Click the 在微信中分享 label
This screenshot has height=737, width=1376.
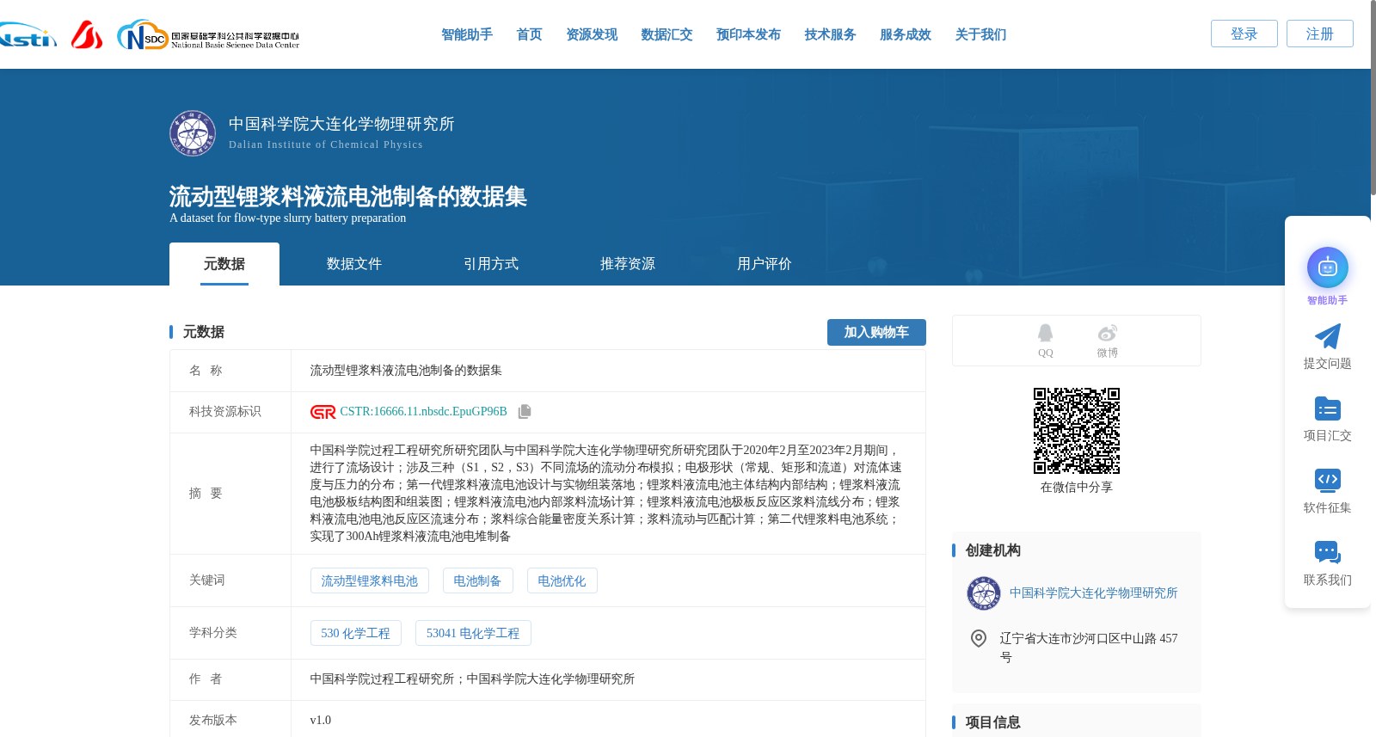tap(1077, 488)
